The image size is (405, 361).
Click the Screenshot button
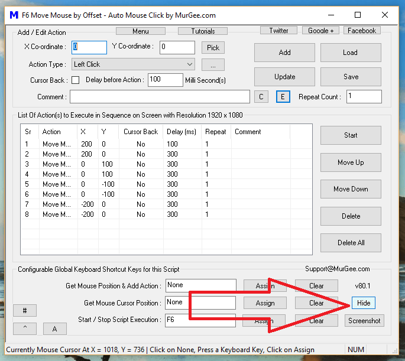pyautogui.click(x=364, y=321)
